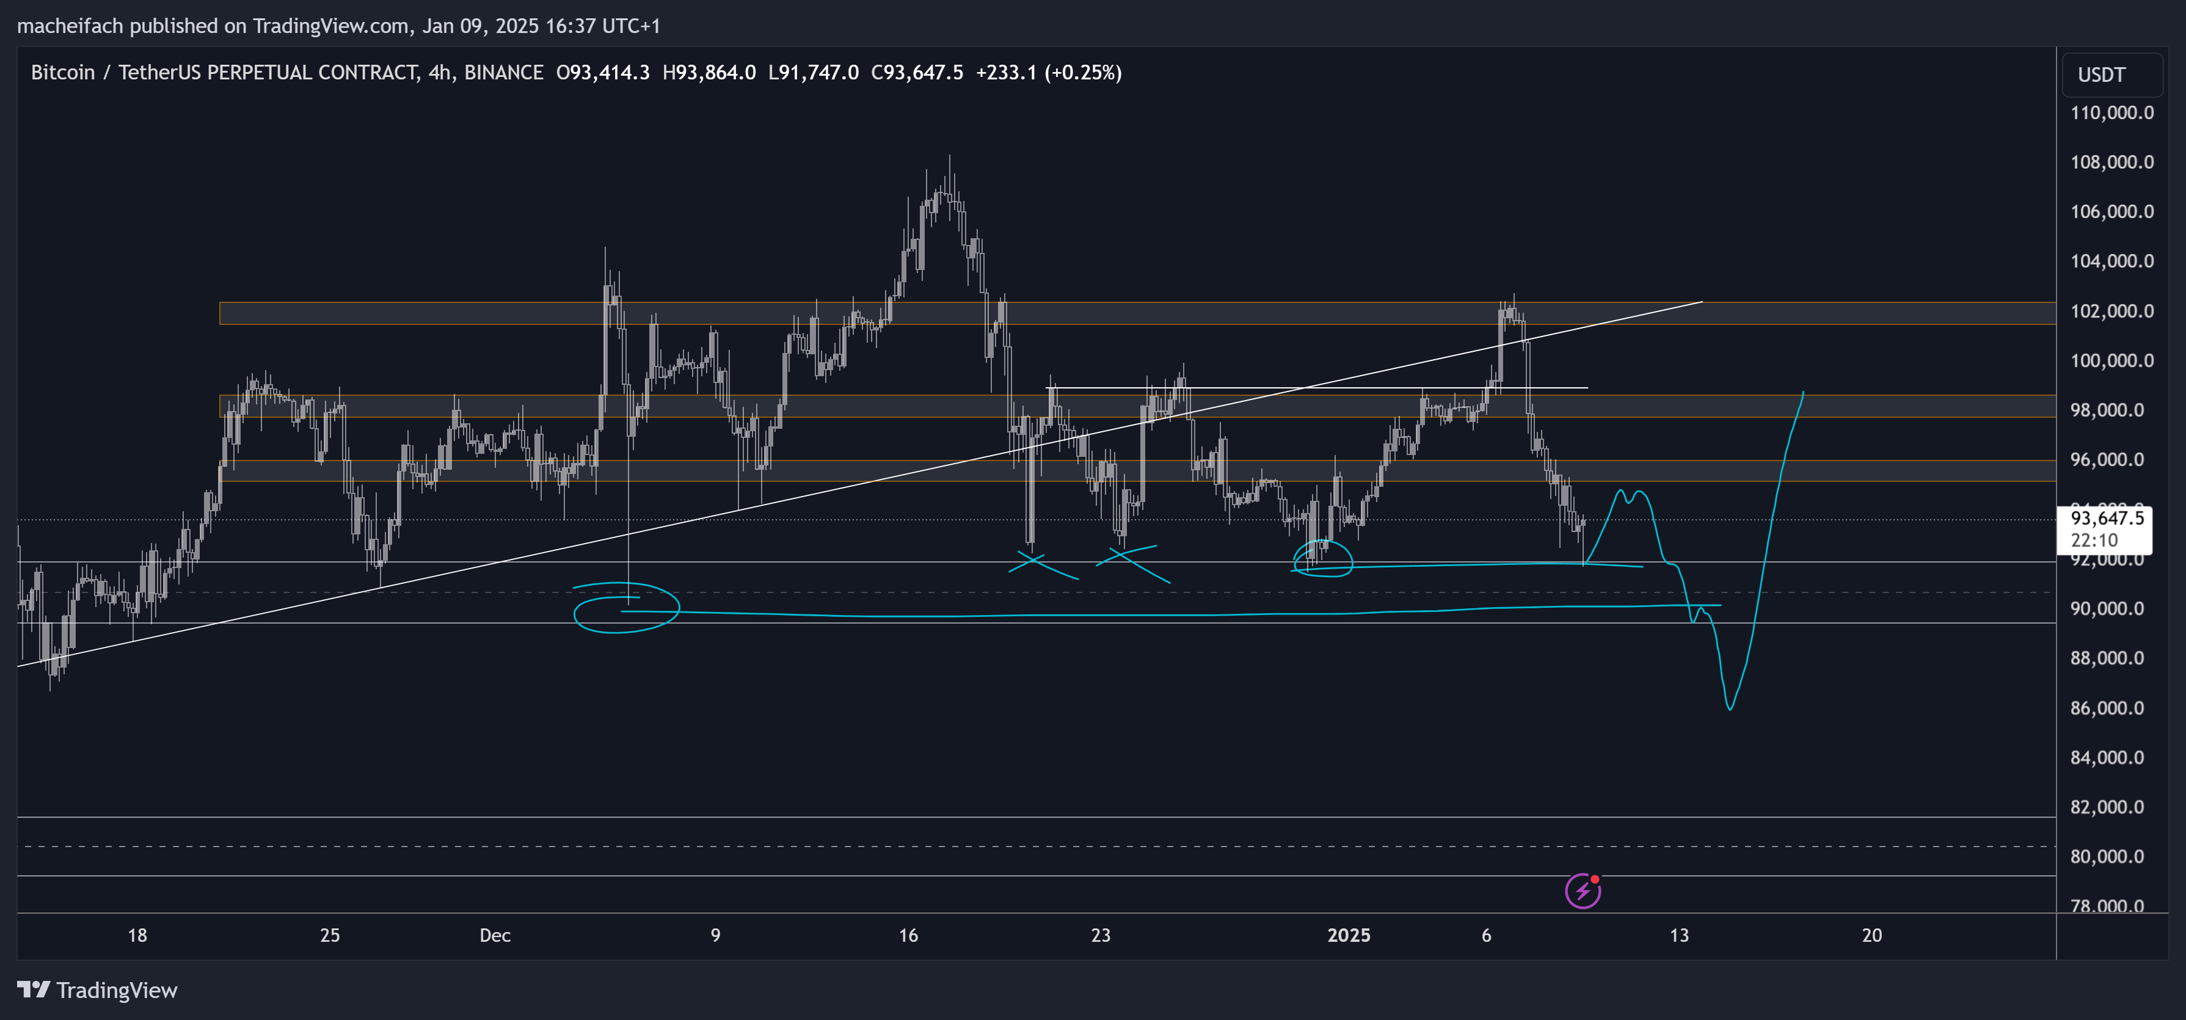Click the purple lightning event icon
This screenshot has width=2186, height=1020.
point(1582,892)
